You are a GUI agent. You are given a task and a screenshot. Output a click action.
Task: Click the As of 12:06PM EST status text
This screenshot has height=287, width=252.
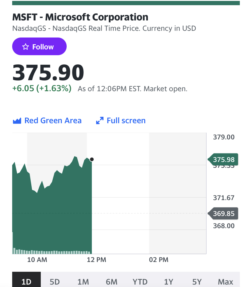(133, 89)
